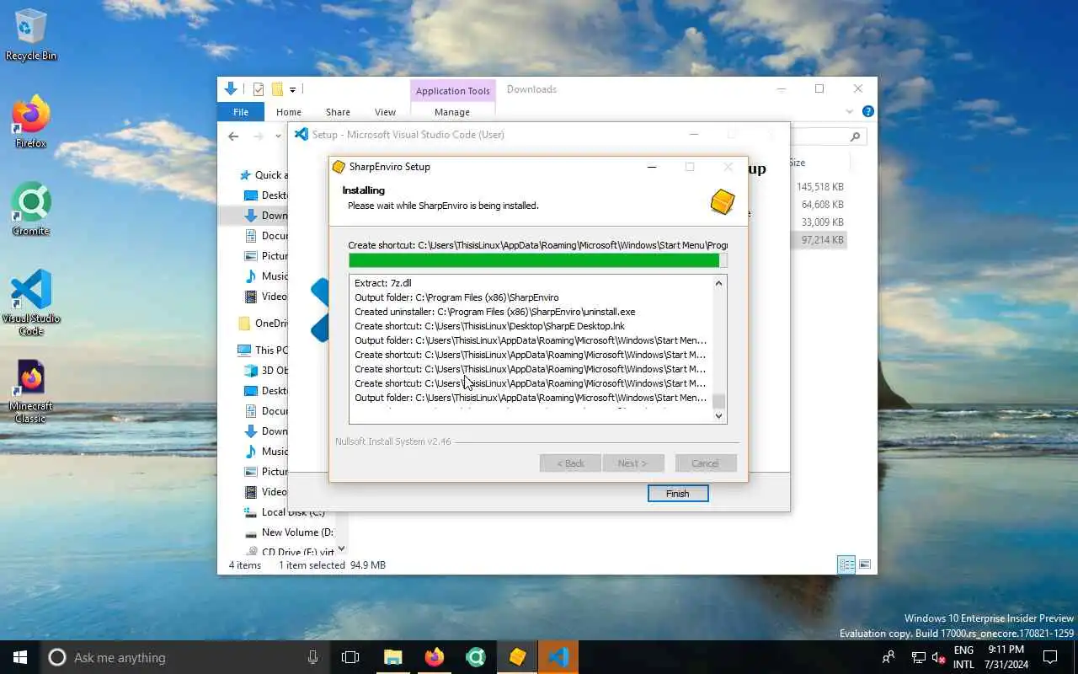Open the recent locations dropdown in Explorer
1078x674 pixels.
point(277,136)
